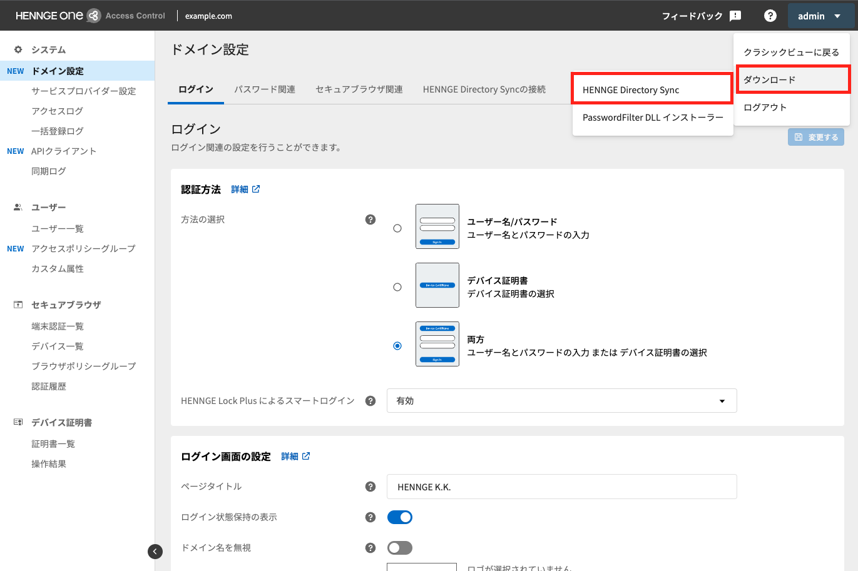Click help icon for HENNGE Lock Plus smart login

[x=370, y=401]
